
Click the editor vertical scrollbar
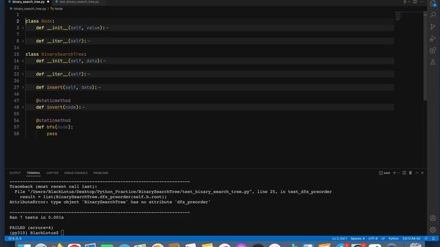point(425,56)
